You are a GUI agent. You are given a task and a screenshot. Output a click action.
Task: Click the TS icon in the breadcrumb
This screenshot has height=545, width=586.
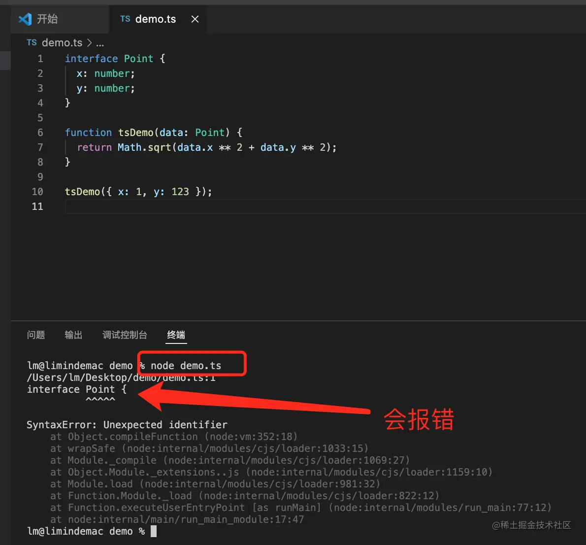click(x=32, y=43)
